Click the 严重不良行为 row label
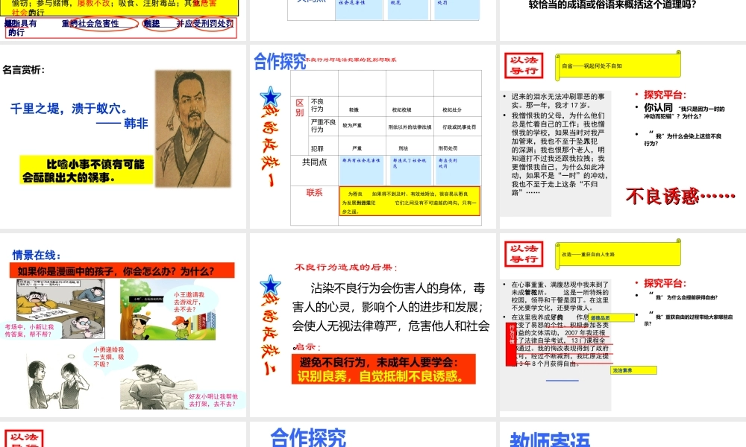The image size is (746, 447). pyautogui.click(x=323, y=126)
